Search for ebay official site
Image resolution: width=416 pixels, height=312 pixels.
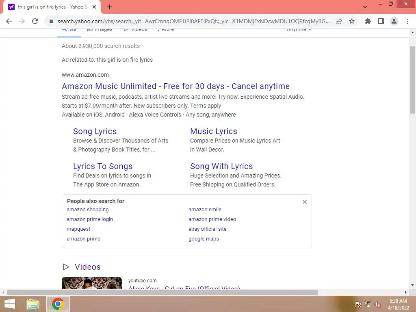(208, 229)
